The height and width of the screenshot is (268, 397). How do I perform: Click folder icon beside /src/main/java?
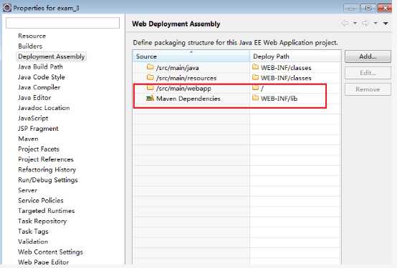[x=150, y=67]
